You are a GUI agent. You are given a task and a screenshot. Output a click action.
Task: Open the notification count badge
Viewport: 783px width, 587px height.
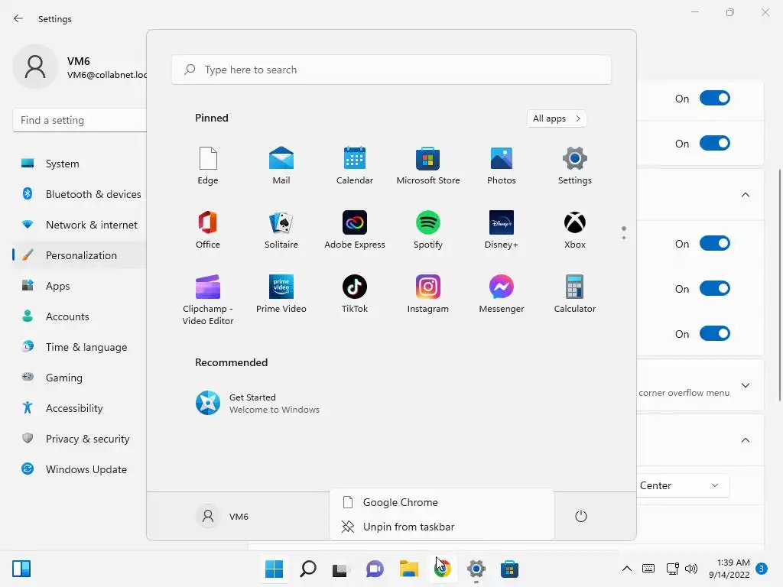(762, 569)
